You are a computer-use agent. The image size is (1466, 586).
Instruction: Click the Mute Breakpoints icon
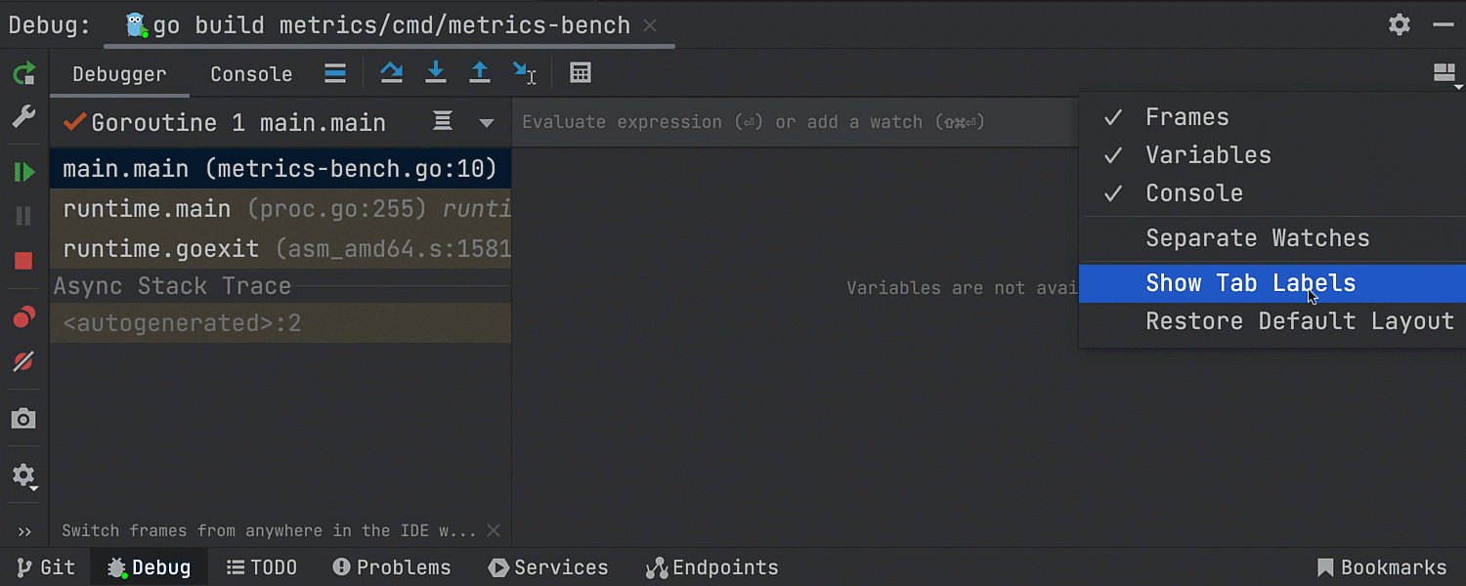(x=23, y=362)
